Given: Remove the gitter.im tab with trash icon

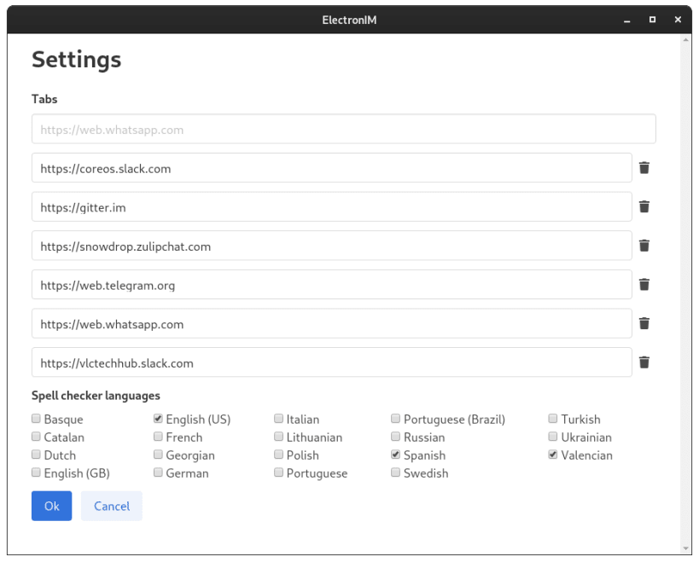Looking at the screenshot, I should pos(644,206).
